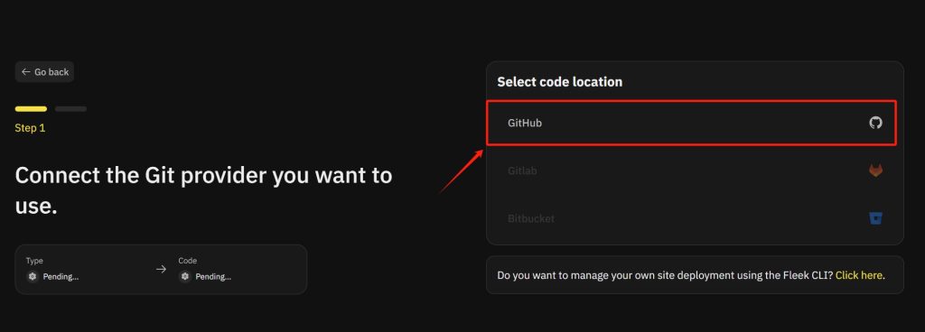Click the gear icon under Type
Viewport: 925px width, 332px height.
click(x=33, y=277)
